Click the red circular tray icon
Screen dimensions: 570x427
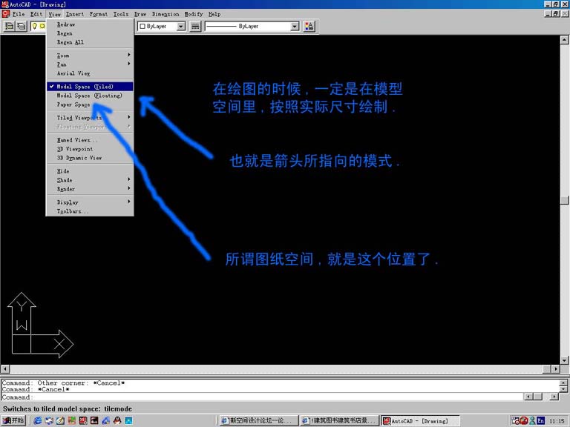coord(524,421)
